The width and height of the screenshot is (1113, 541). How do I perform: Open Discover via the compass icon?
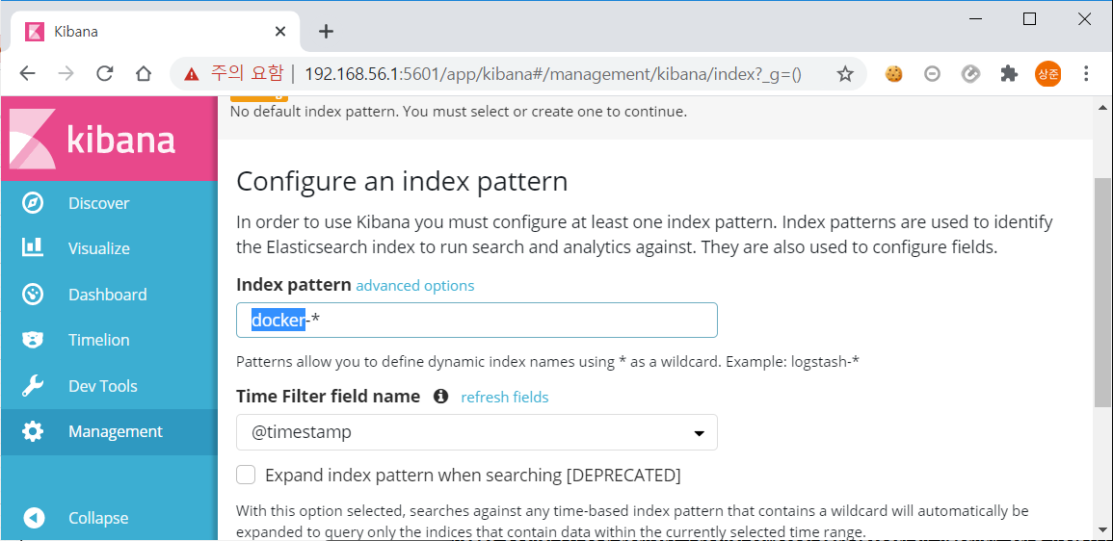[x=33, y=203]
